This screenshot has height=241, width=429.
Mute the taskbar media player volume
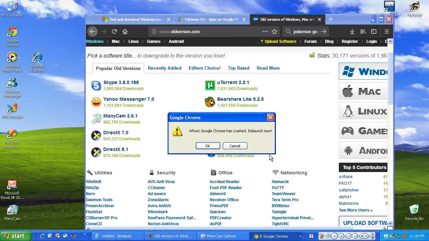pyautogui.click(x=362, y=236)
